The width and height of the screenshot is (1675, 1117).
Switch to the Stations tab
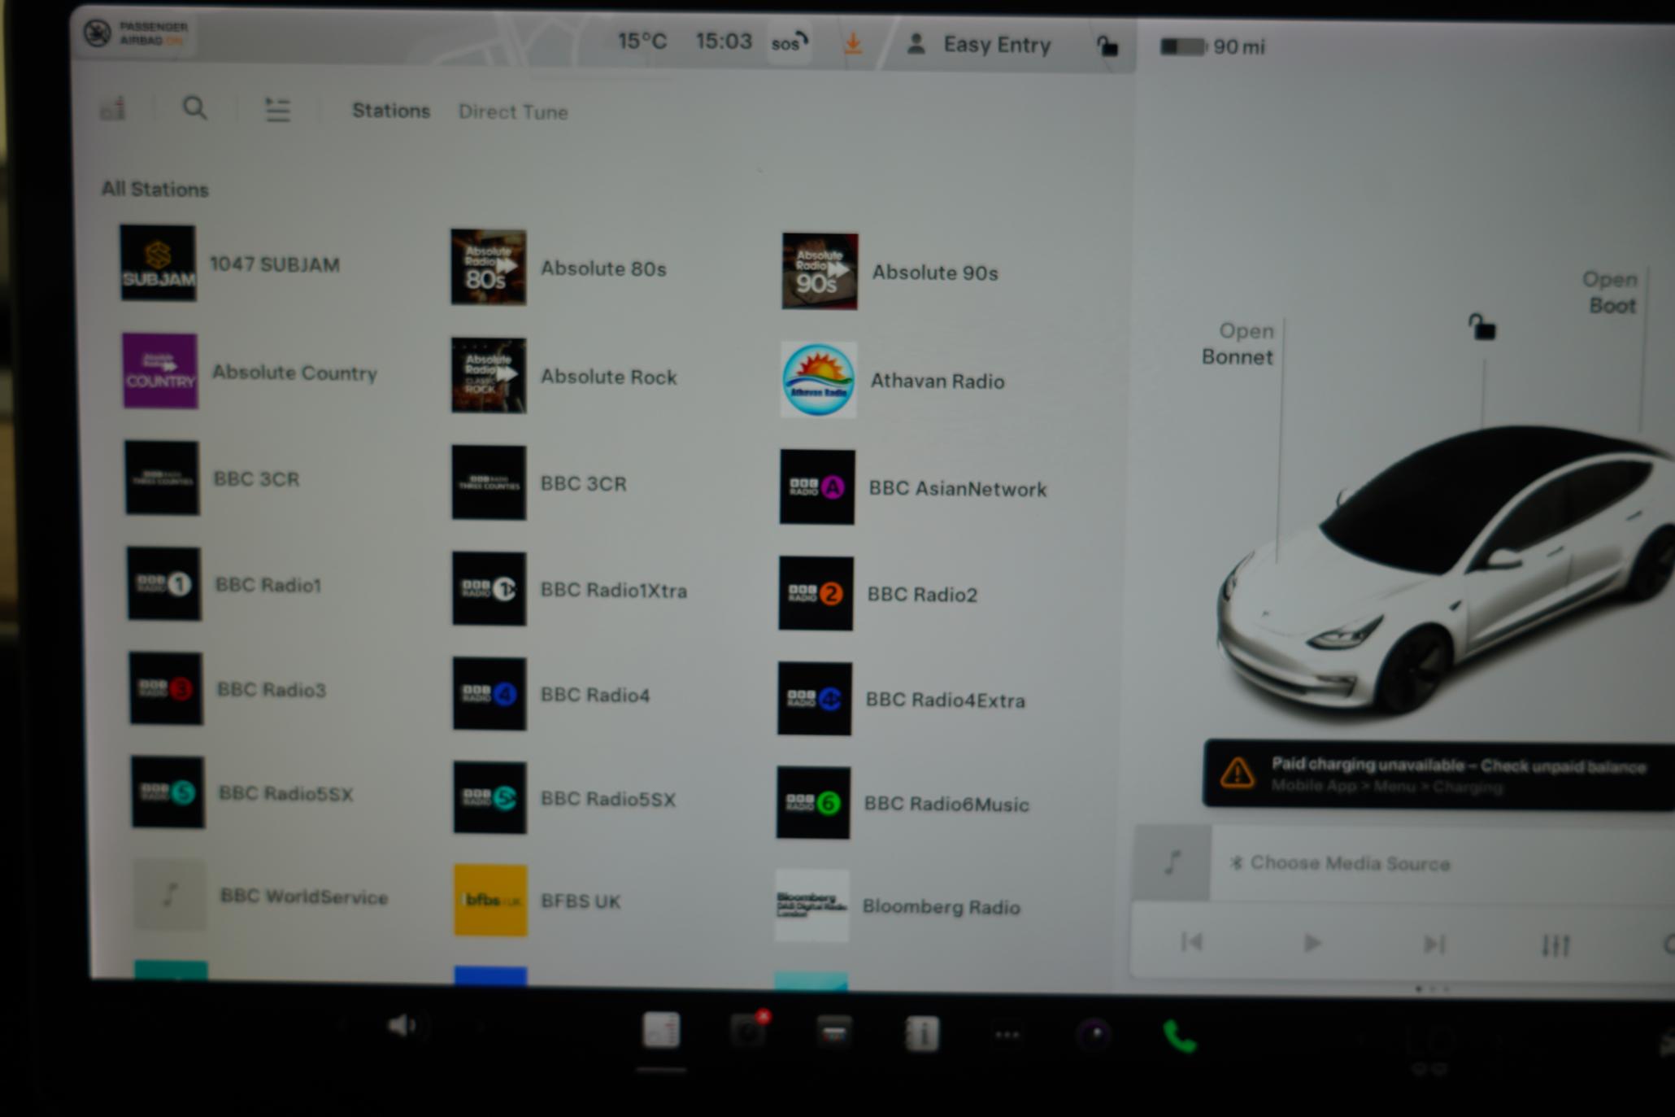(x=391, y=111)
